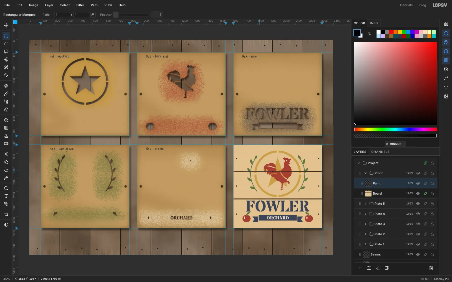
Task: Hide the Seams layer
Action: tap(418, 254)
